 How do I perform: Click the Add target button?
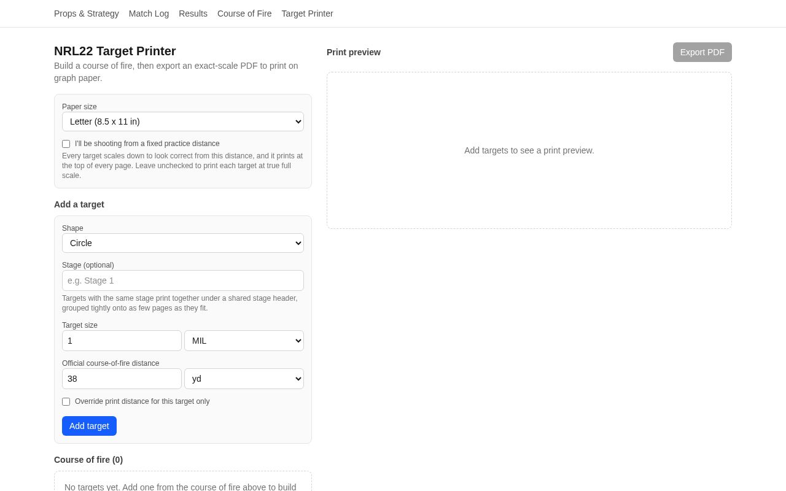pyautogui.click(x=89, y=426)
